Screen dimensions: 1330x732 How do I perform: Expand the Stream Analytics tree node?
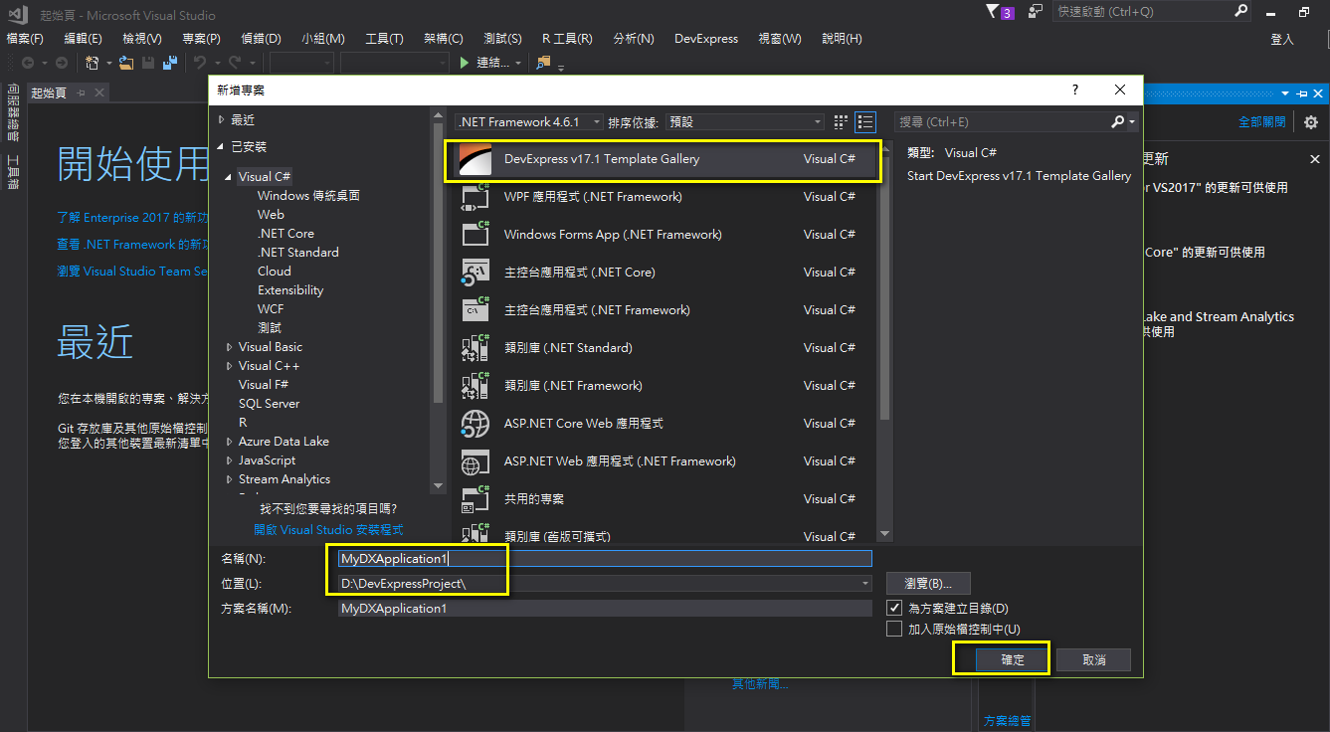230,479
